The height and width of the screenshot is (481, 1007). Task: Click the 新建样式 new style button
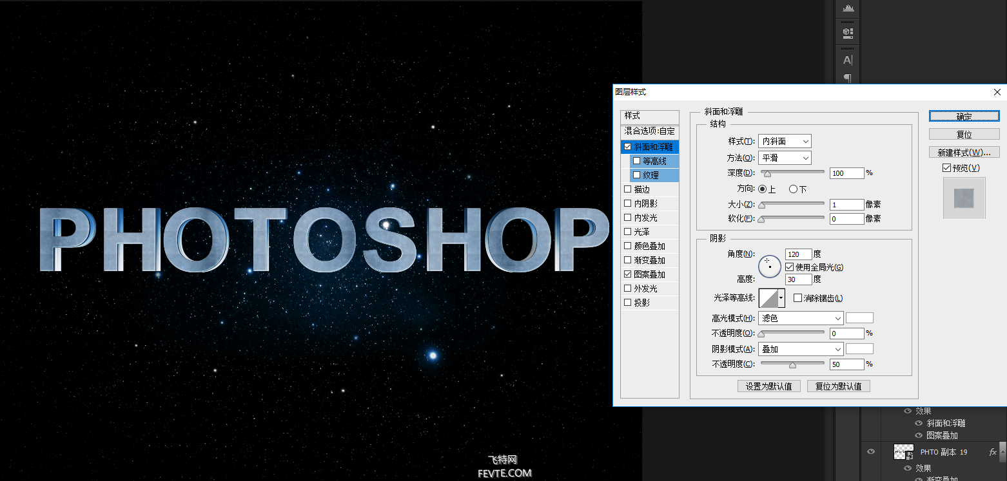(964, 153)
